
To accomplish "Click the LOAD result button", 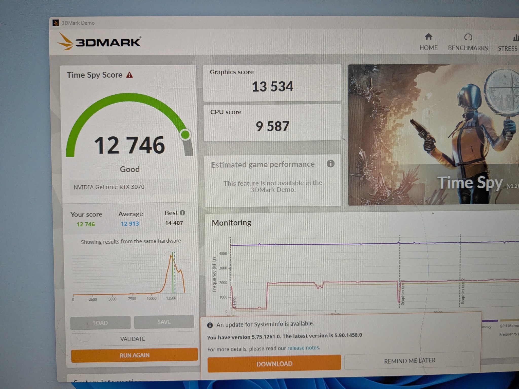I will [x=100, y=323].
